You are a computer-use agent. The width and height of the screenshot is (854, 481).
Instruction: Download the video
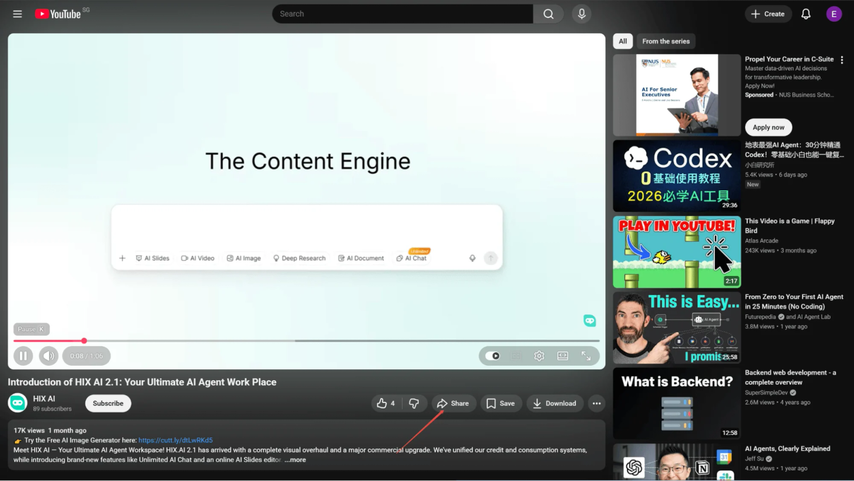pyautogui.click(x=555, y=404)
